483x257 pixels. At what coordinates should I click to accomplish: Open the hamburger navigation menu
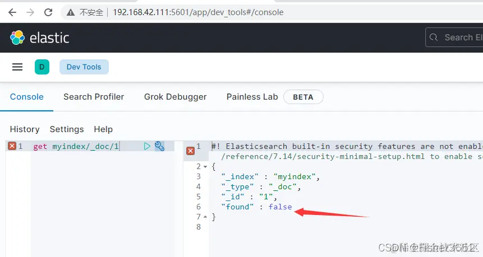click(x=17, y=67)
